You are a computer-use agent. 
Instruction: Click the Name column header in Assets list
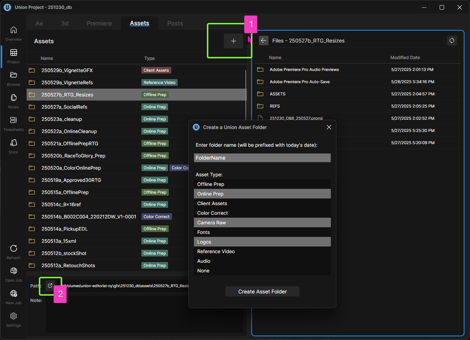[x=47, y=58]
